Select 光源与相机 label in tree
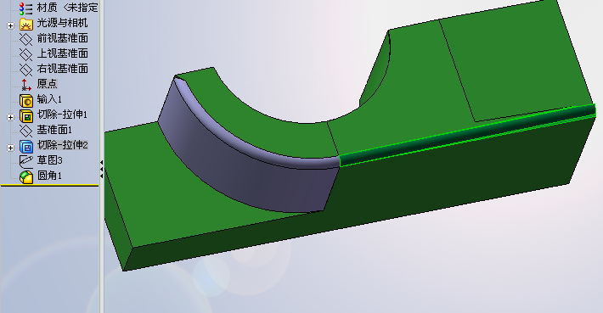 62,23
